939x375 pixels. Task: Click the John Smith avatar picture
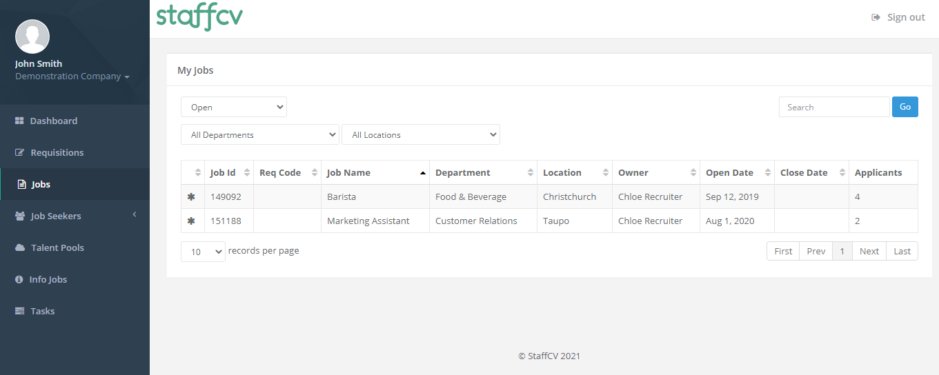click(x=32, y=37)
